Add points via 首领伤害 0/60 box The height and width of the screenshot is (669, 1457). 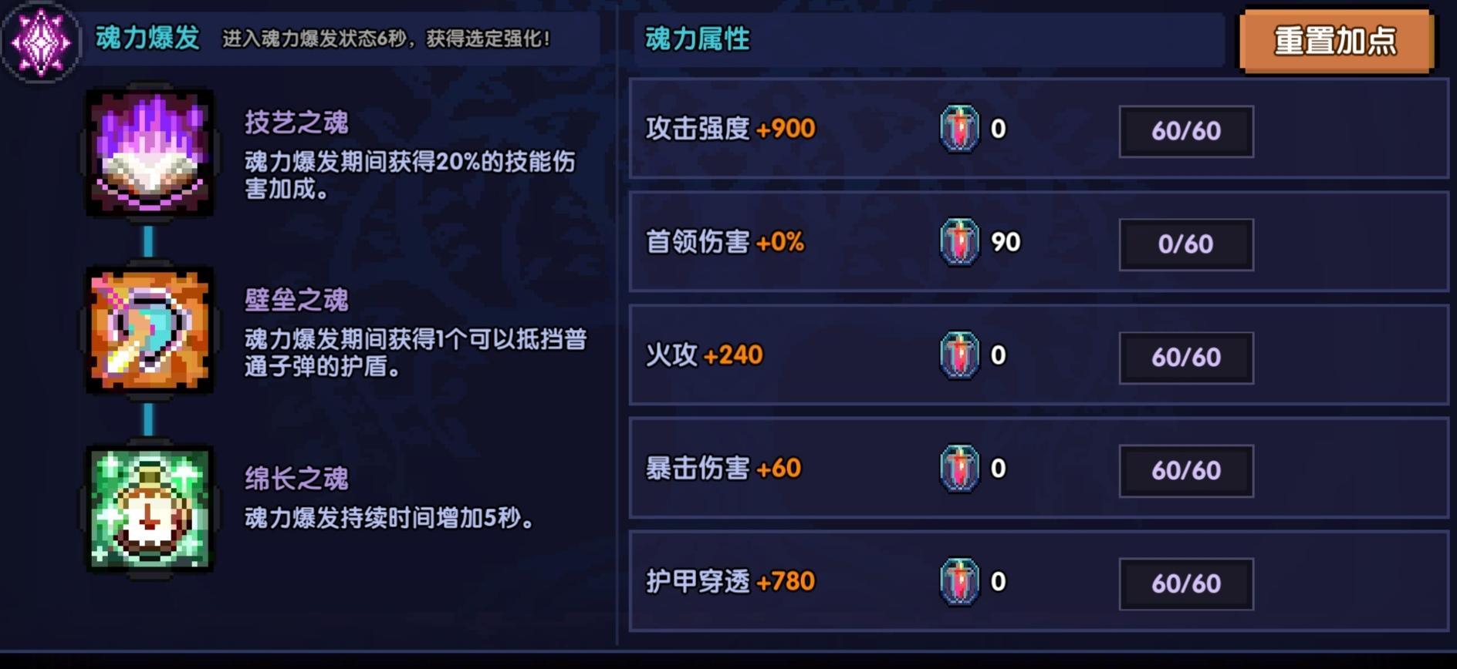(1186, 244)
